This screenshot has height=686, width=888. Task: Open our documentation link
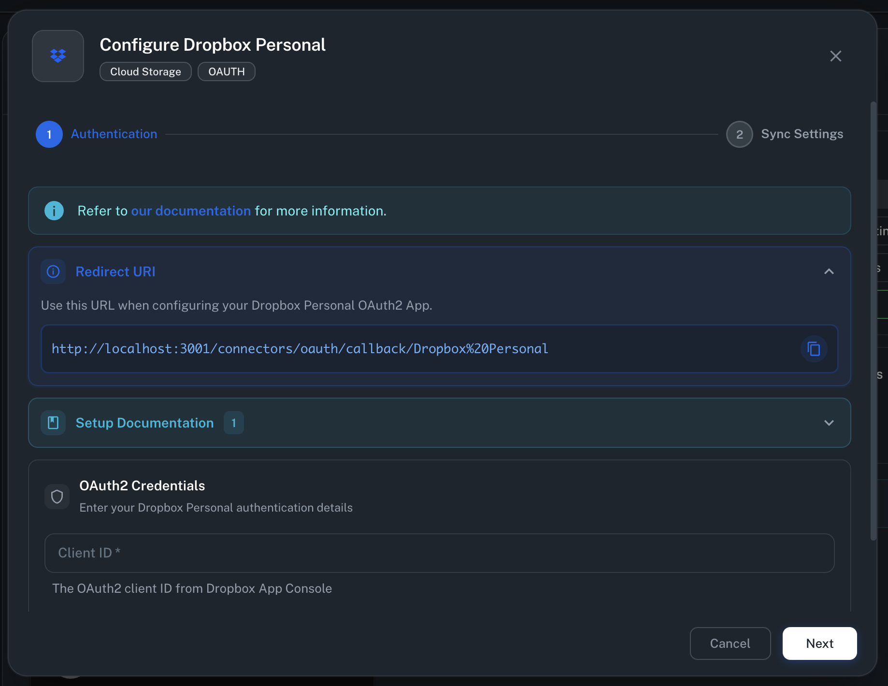pyautogui.click(x=192, y=211)
